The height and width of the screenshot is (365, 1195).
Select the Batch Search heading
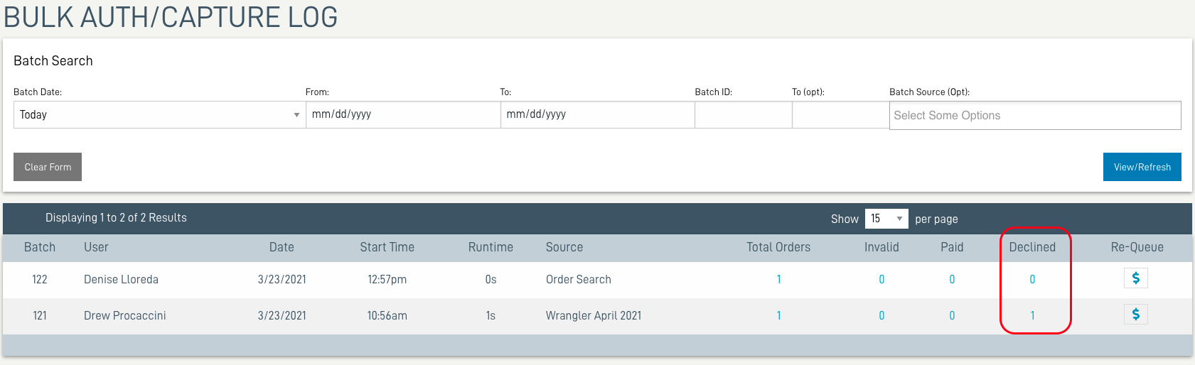point(53,61)
